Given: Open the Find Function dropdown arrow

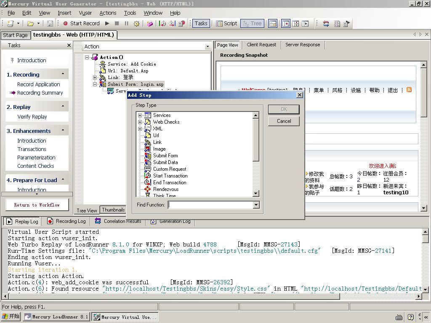Looking at the screenshot, I should tap(256, 205).
